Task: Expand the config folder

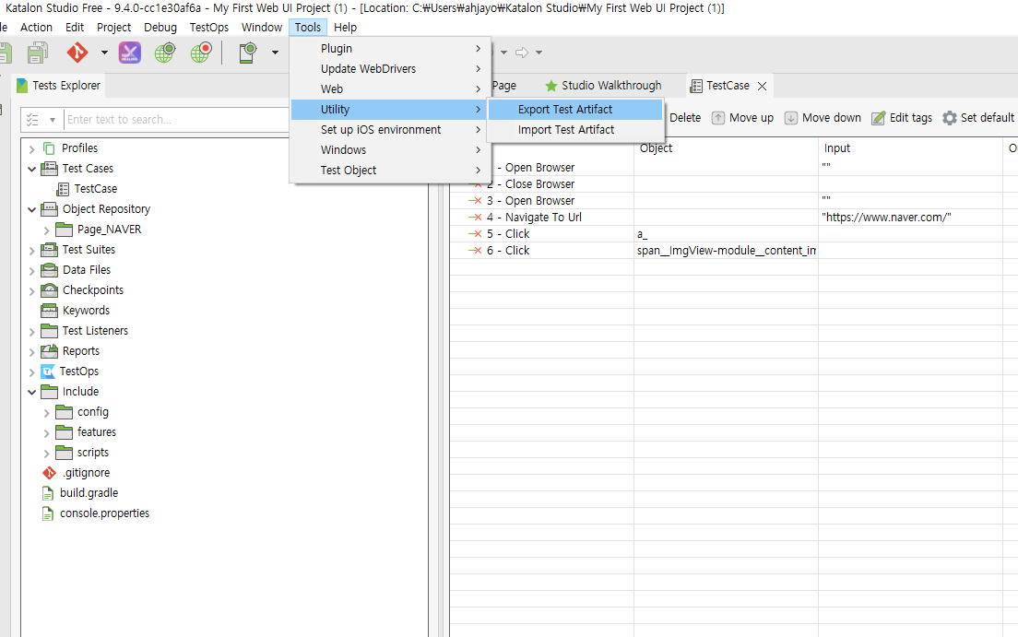Action: coord(47,412)
